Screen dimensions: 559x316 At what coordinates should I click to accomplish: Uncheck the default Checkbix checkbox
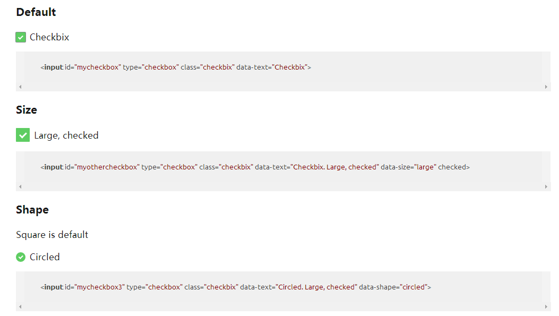(21, 37)
